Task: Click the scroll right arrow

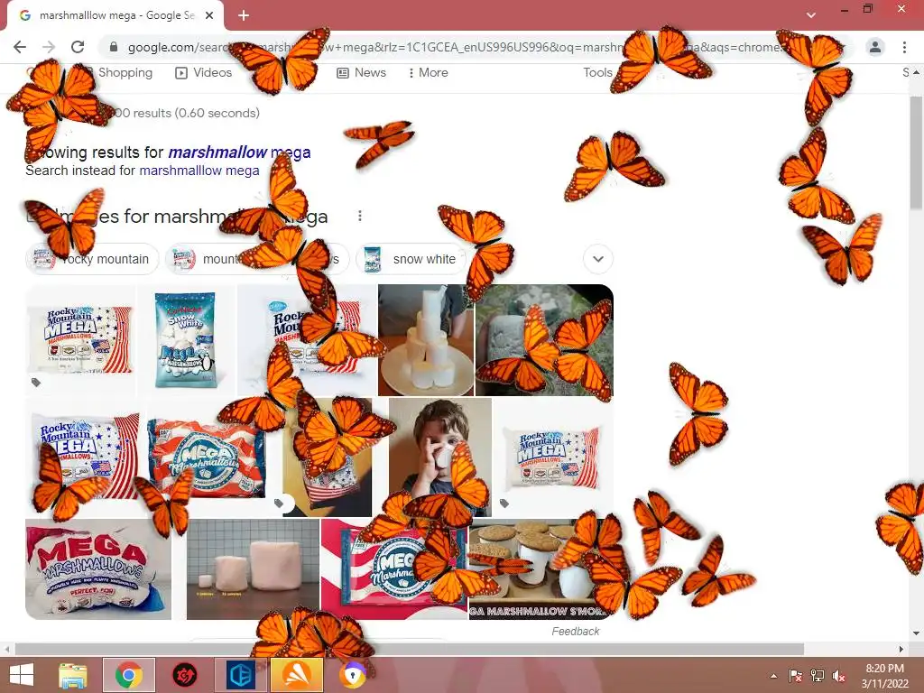Action: tap(901, 649)
